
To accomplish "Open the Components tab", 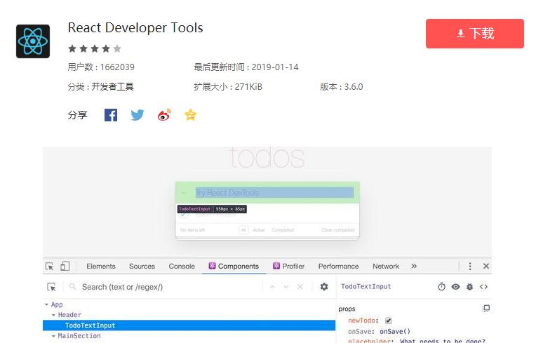I will coord(234,266).
